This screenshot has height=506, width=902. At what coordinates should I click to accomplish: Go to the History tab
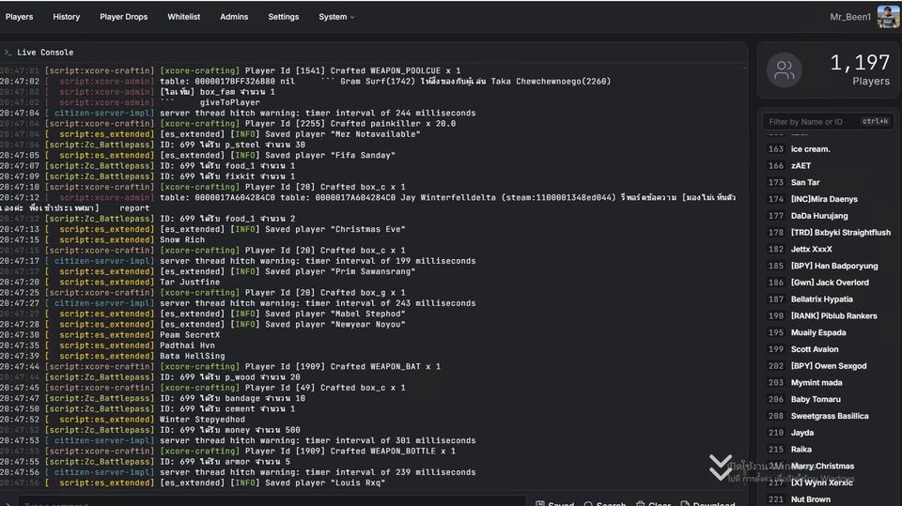(67, 17)
